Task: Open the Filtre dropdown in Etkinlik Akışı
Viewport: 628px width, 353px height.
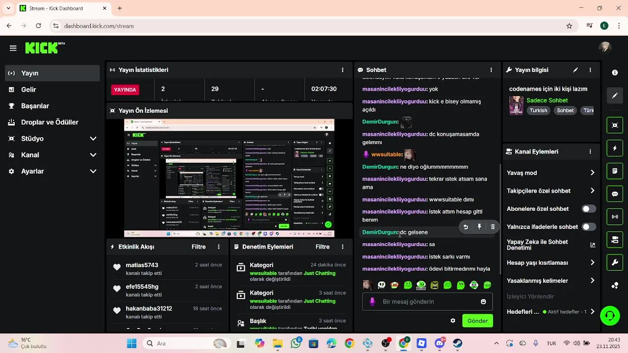Action: coord(199,247)
